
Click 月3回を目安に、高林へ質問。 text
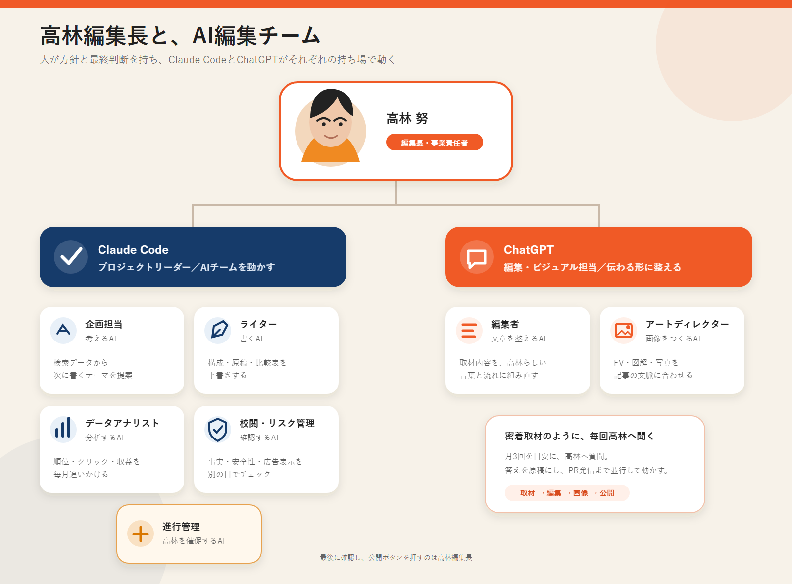click(557, 456)
